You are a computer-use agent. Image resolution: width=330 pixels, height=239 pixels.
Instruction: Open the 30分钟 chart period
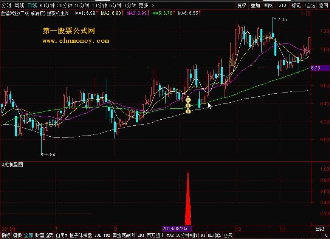click(65, 5)
